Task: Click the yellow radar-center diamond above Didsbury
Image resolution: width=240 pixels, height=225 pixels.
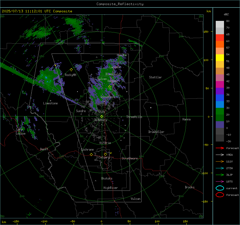Action: (102, 117)
